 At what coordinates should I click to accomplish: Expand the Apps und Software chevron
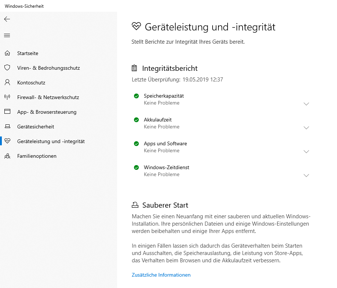(x=307, y=152)
